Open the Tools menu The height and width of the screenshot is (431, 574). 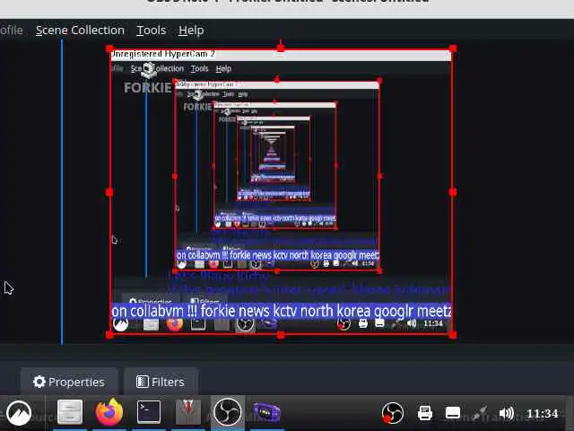point(152,30)
